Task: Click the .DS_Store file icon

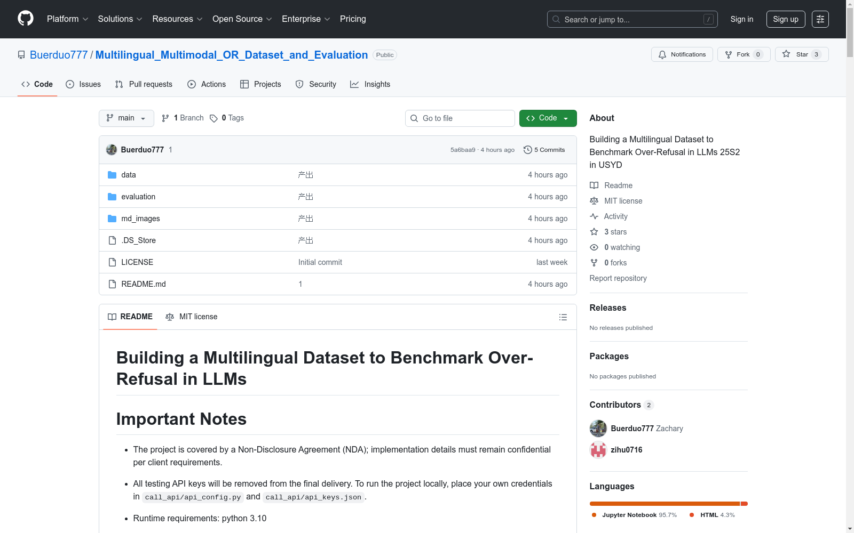Action: click(x=112, y=240)
